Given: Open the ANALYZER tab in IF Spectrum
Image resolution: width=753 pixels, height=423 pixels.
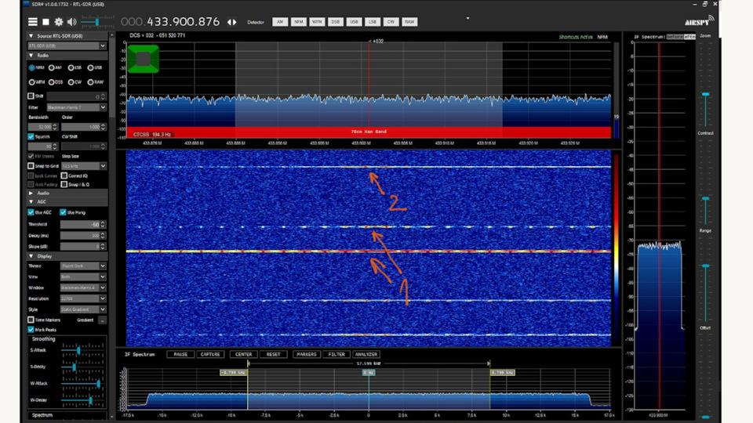Looking at the screenshot, I should pos(366,354).
